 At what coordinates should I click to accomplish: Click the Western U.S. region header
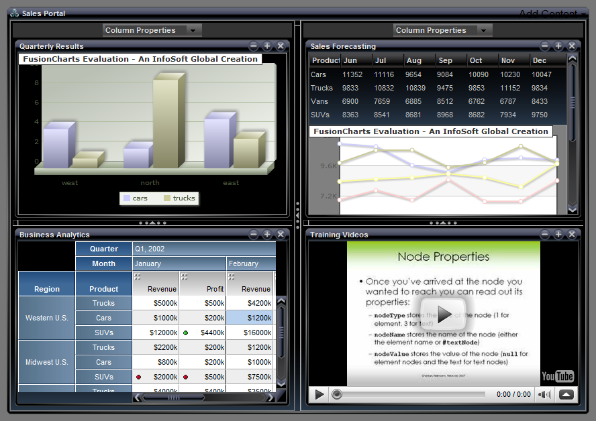click(x=47, y=318)
